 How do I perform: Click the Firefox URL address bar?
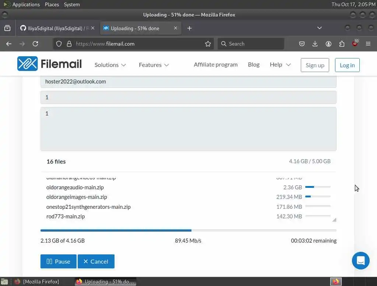[x=133, y=44]
